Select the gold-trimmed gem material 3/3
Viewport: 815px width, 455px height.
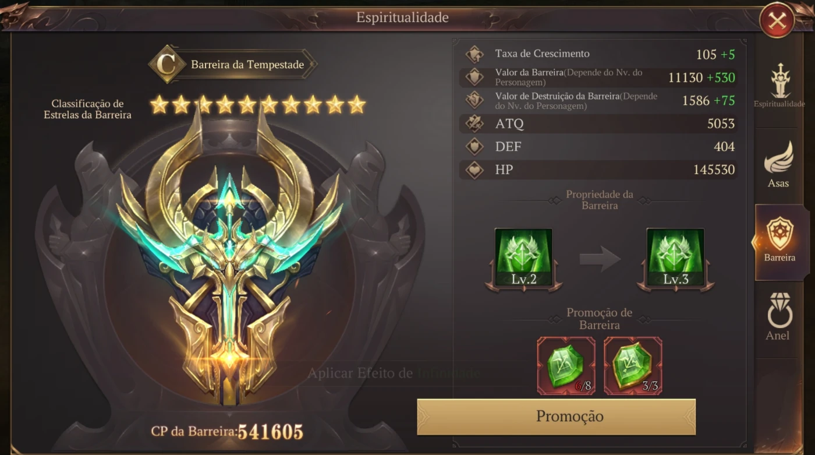pos(633,366)
